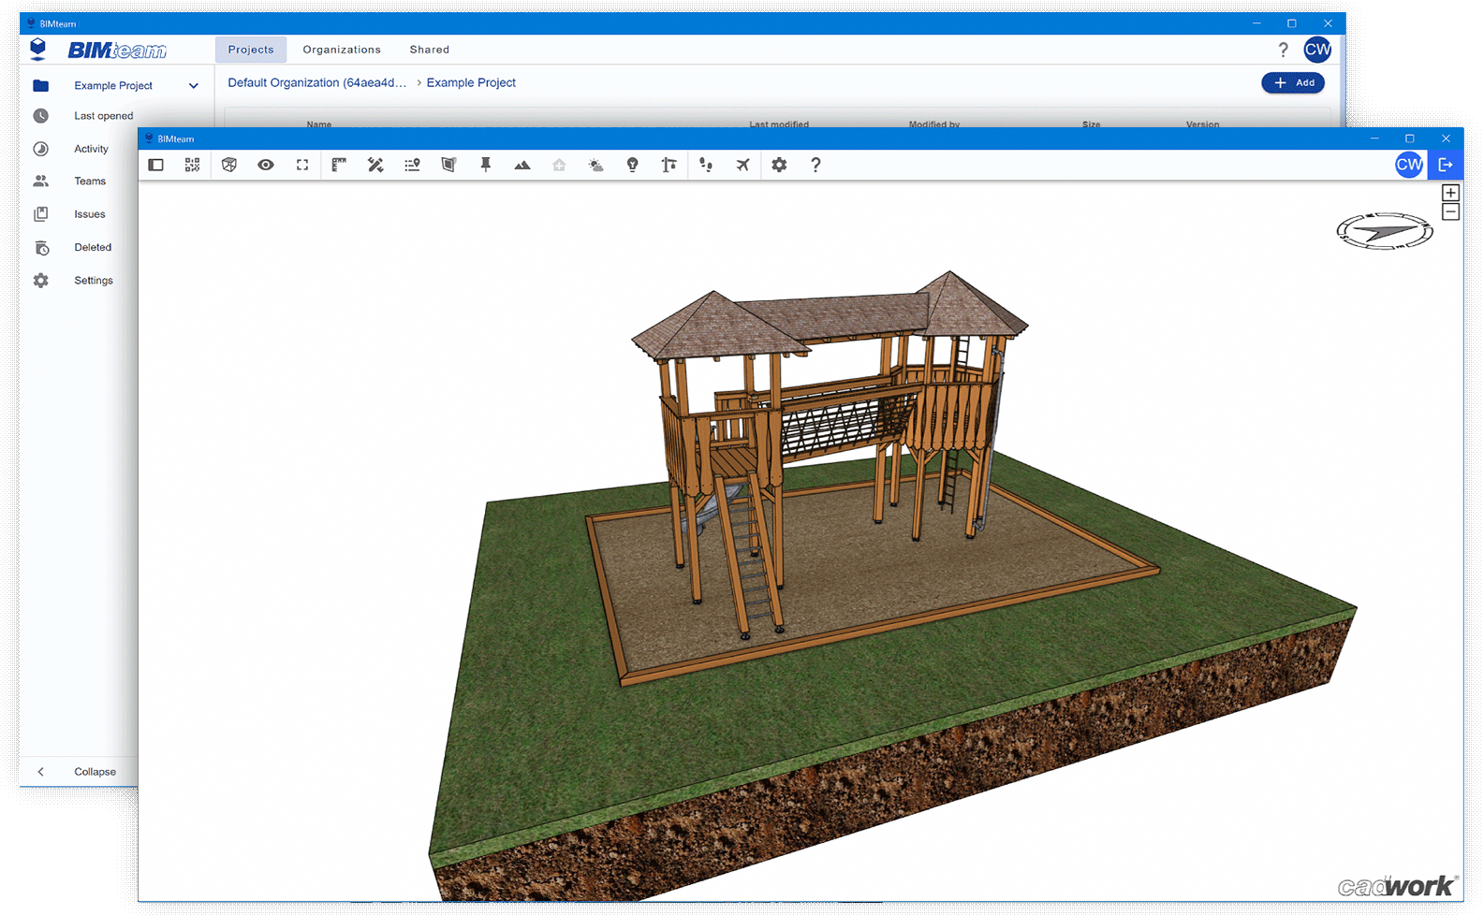Toggle the side panel icon in viewer toolbar
Image resolution: width=1484 pixels, height=915 pixels.
click(x=156, y=165)
